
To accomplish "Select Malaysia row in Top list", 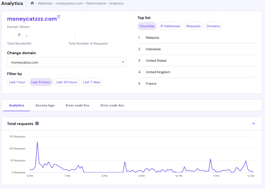I will [197, 38].
